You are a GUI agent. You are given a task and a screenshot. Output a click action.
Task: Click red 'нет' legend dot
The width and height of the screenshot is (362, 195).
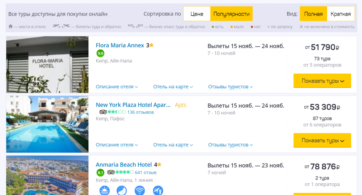click(x=252, y=27)
